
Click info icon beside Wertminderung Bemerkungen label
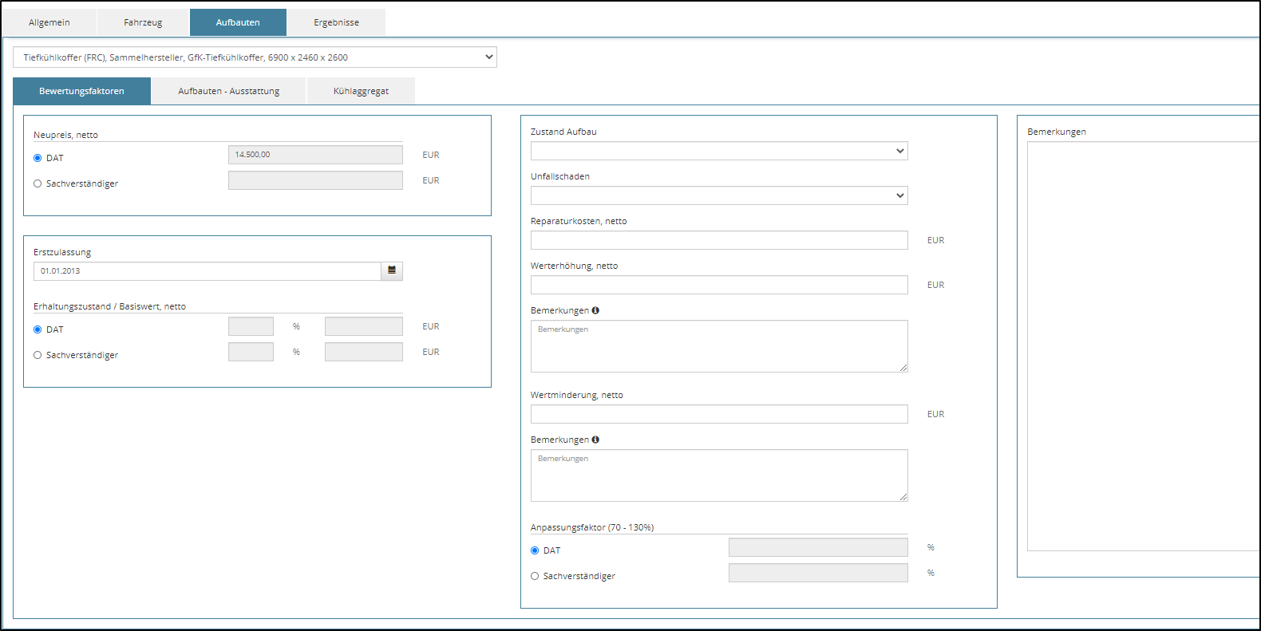[595, 440]
